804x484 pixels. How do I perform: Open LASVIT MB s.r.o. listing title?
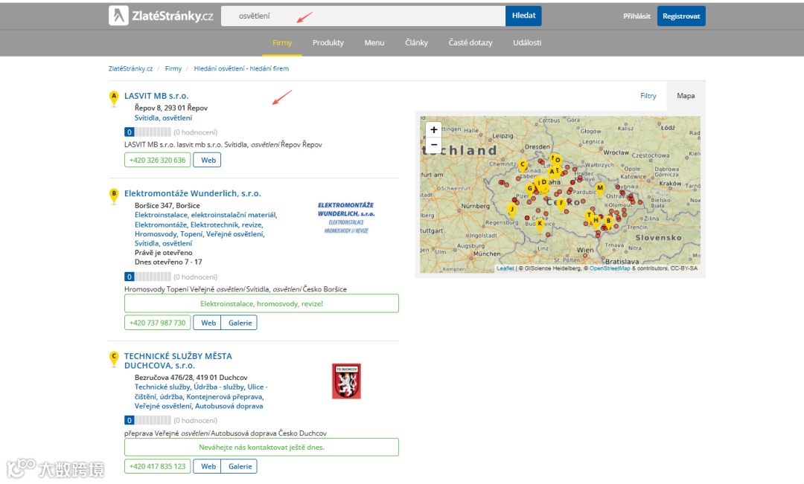(156, 96)
